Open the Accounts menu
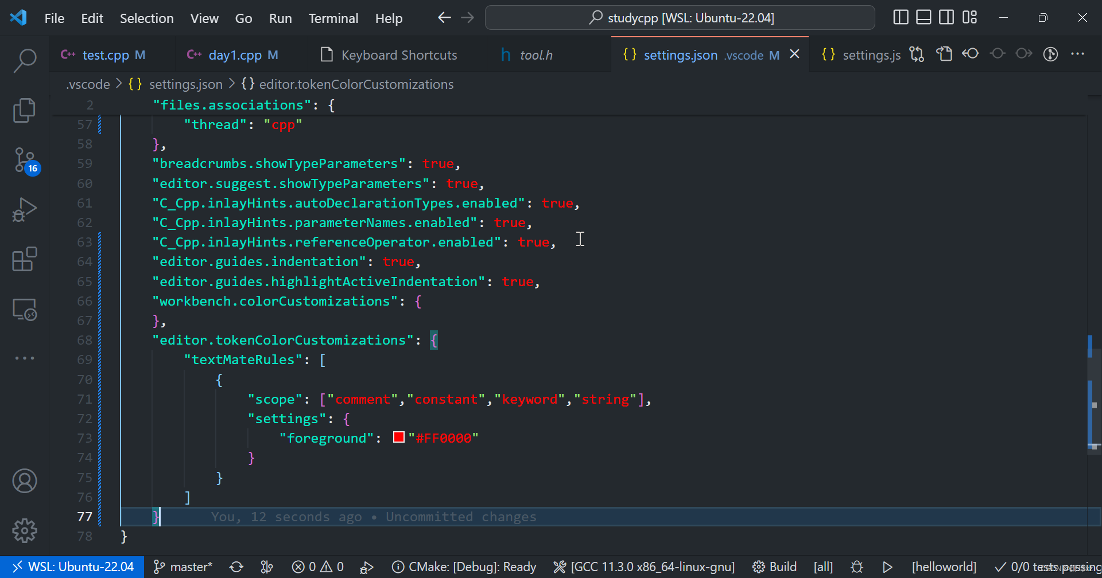 click(x=25, y=481)
